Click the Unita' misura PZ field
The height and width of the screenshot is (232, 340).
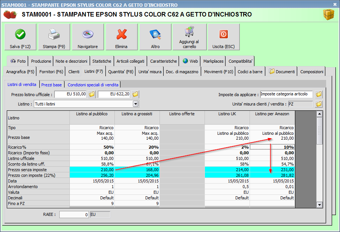pos(301,104)
